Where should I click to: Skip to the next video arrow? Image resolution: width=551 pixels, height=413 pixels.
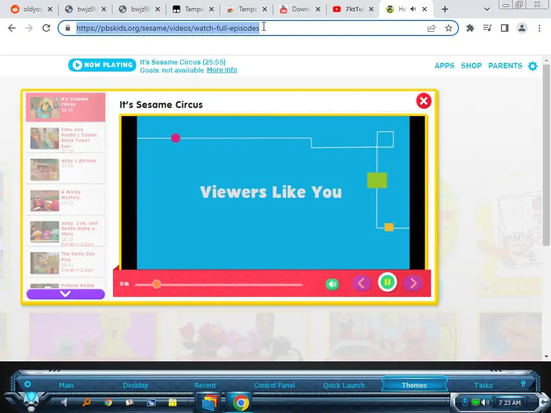[x=413, y=283]
